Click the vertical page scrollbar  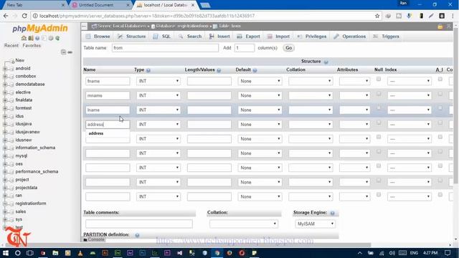click(x=455, y=105)
